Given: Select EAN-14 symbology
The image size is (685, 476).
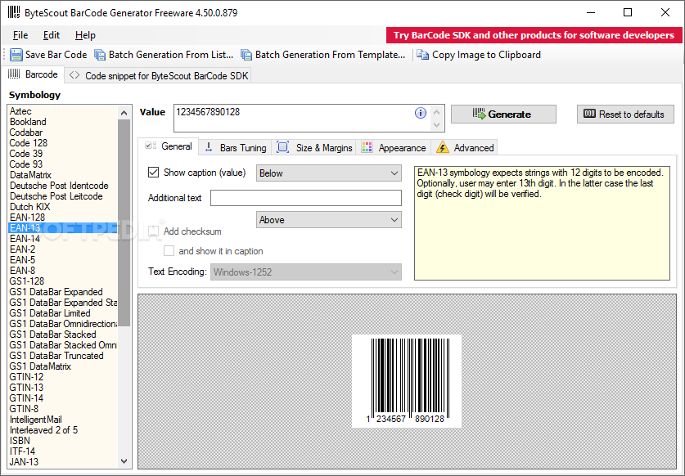Looking at the screenshot, I should click(x=25, y=239).
